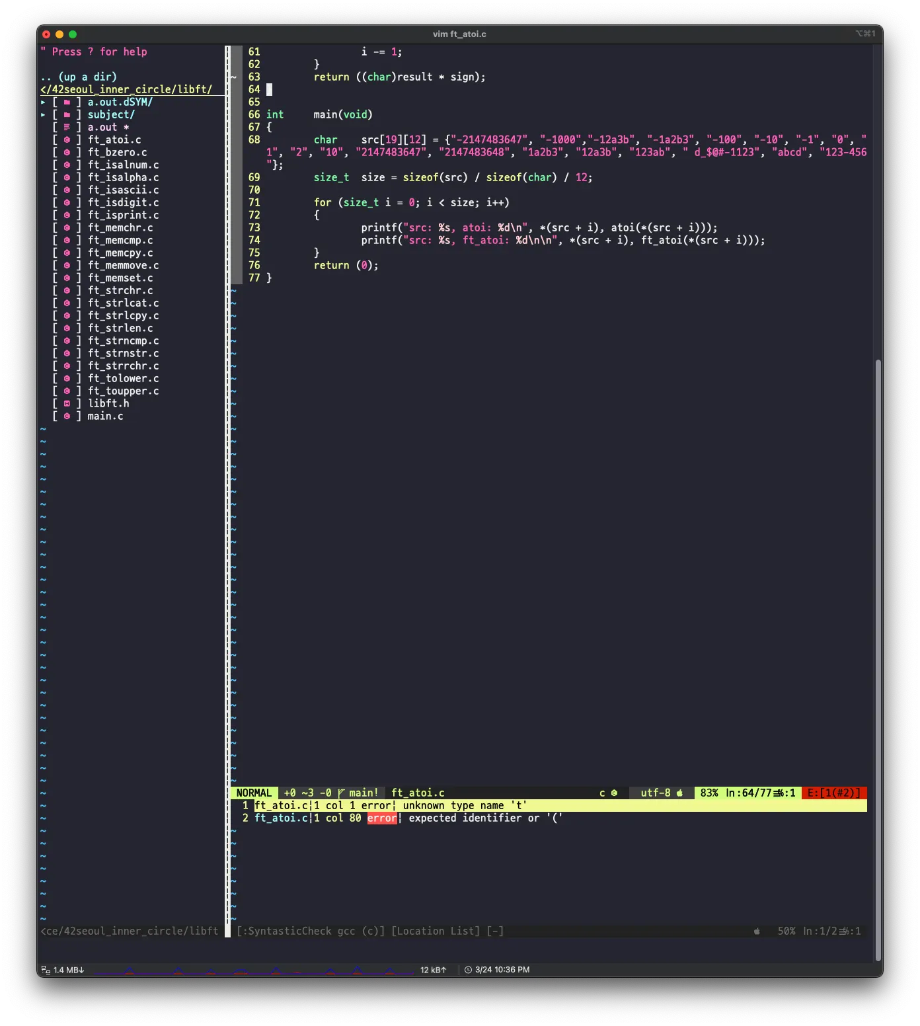Expand the subject/ directory arrow
Viewport: 920px width, 1026px height.
tap(44, 115)
